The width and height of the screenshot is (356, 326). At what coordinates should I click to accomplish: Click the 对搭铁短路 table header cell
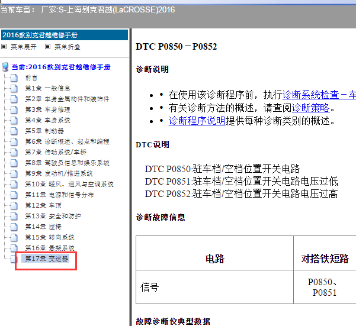click(x=325, y=253)
